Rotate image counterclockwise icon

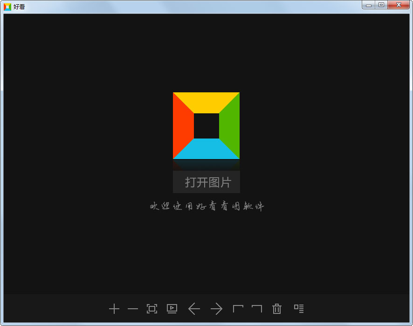(x=238, y=309)
